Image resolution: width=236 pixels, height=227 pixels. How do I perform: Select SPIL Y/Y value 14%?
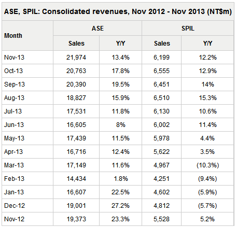tap(207, 84)
